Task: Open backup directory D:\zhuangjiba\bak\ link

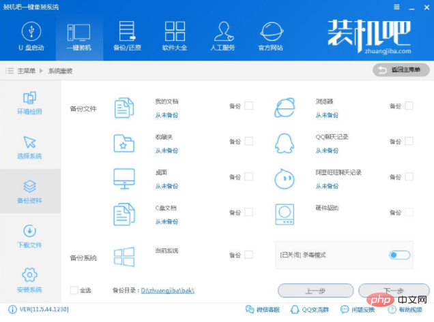Action: (x=168, y=291)
